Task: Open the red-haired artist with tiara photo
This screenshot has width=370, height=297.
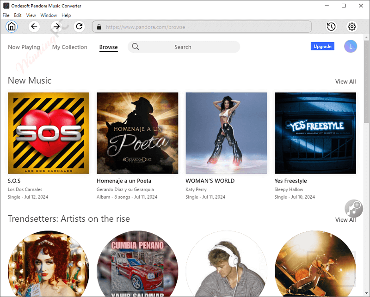Action: [49, 264]
